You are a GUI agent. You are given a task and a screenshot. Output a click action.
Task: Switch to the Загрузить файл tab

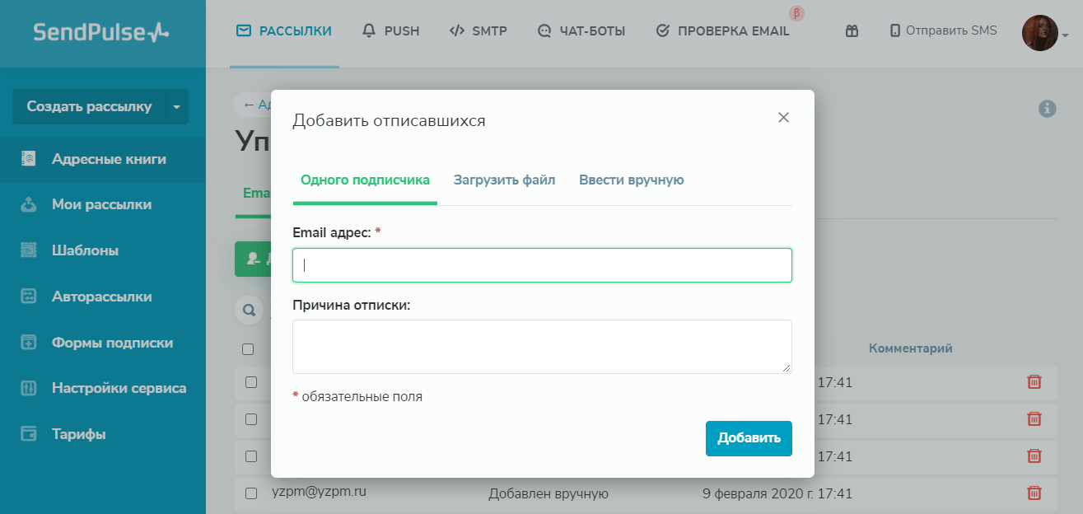pyautogui.click(x=504, y=180)
